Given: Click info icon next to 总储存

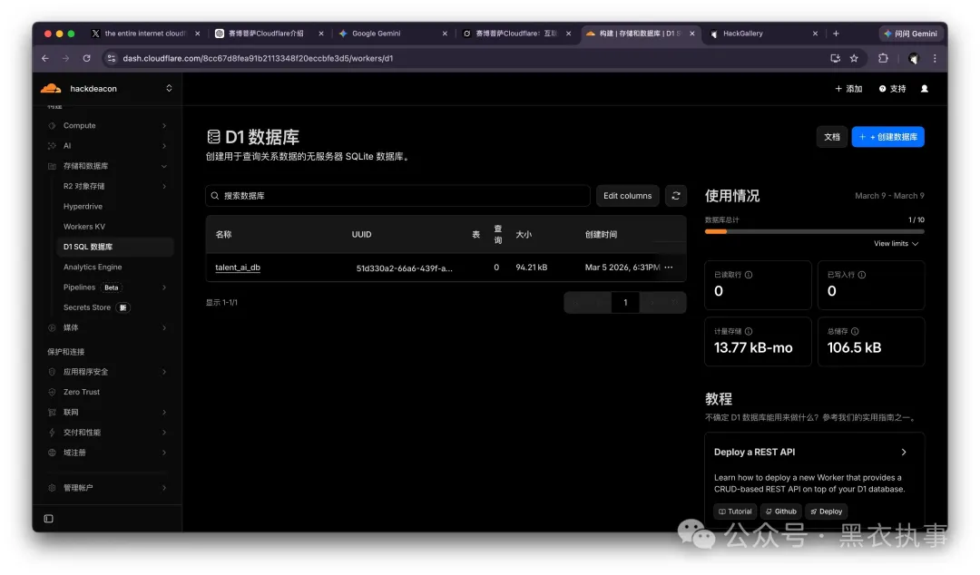Looking at the screenshot, I should (x=855, y=332).
